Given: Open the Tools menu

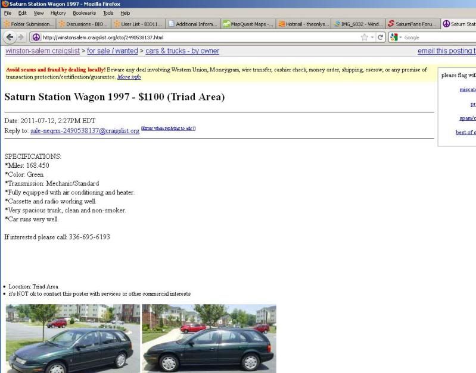Looking at the screenshot, I should click(108, 13).
